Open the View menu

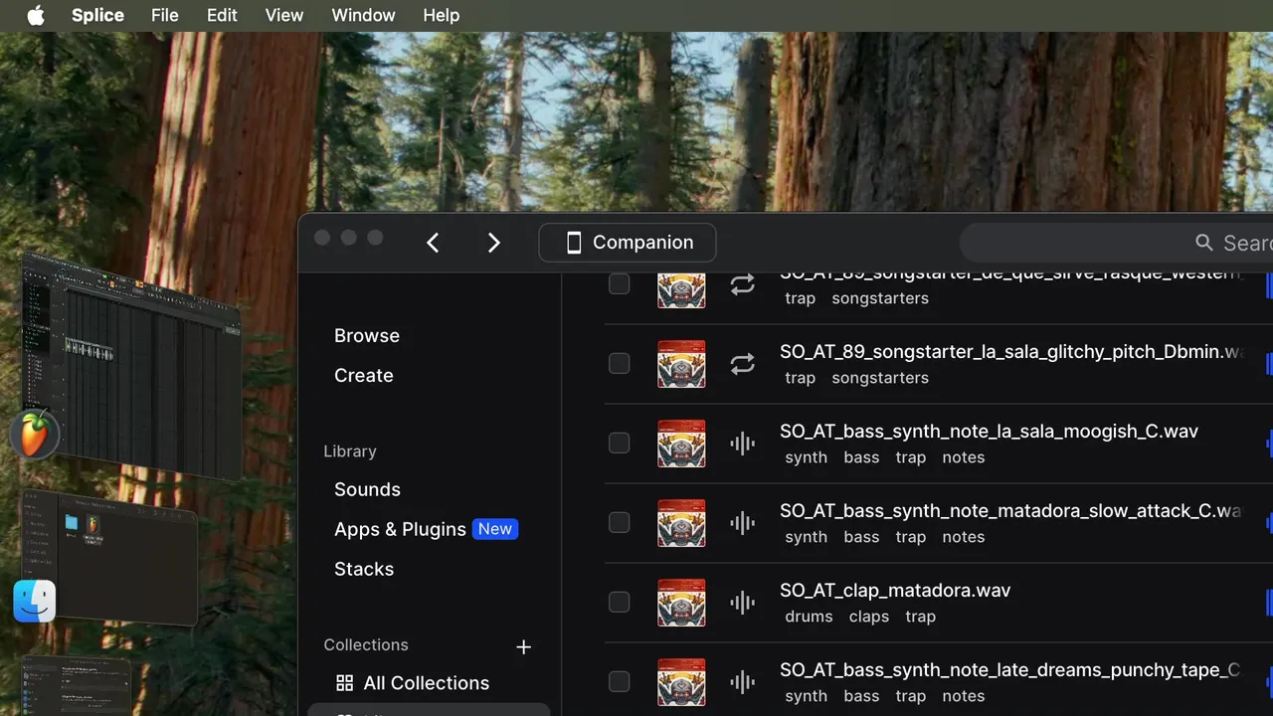[284, 15]
